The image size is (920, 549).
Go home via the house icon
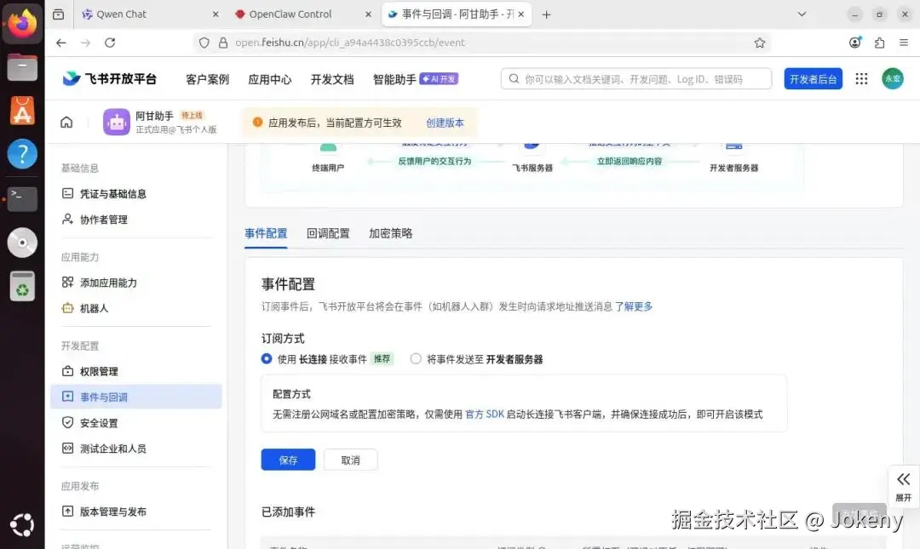(67, 122)
